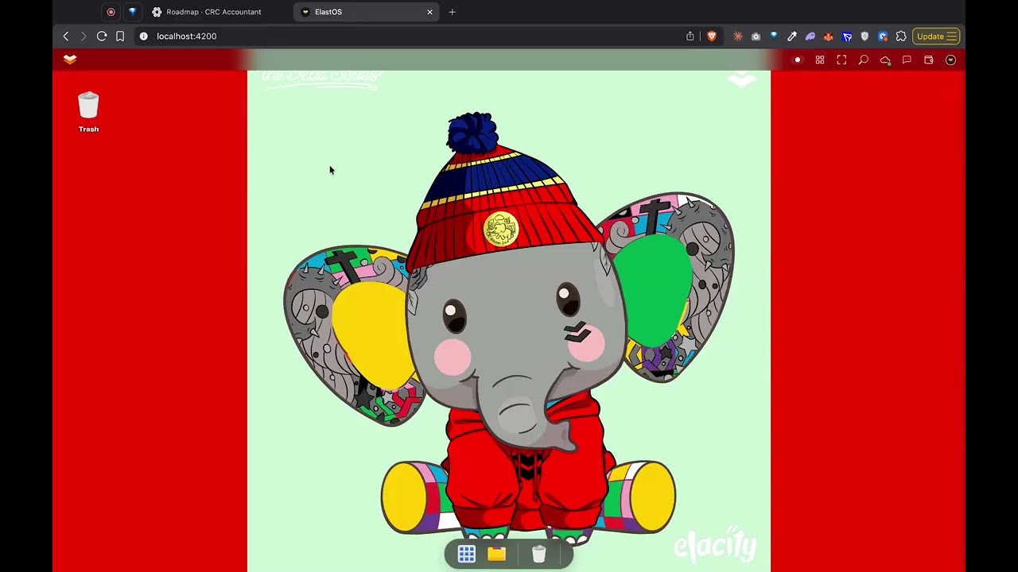
Task: Open the pinned recording tab with the red circle
Action: [111, 12]
